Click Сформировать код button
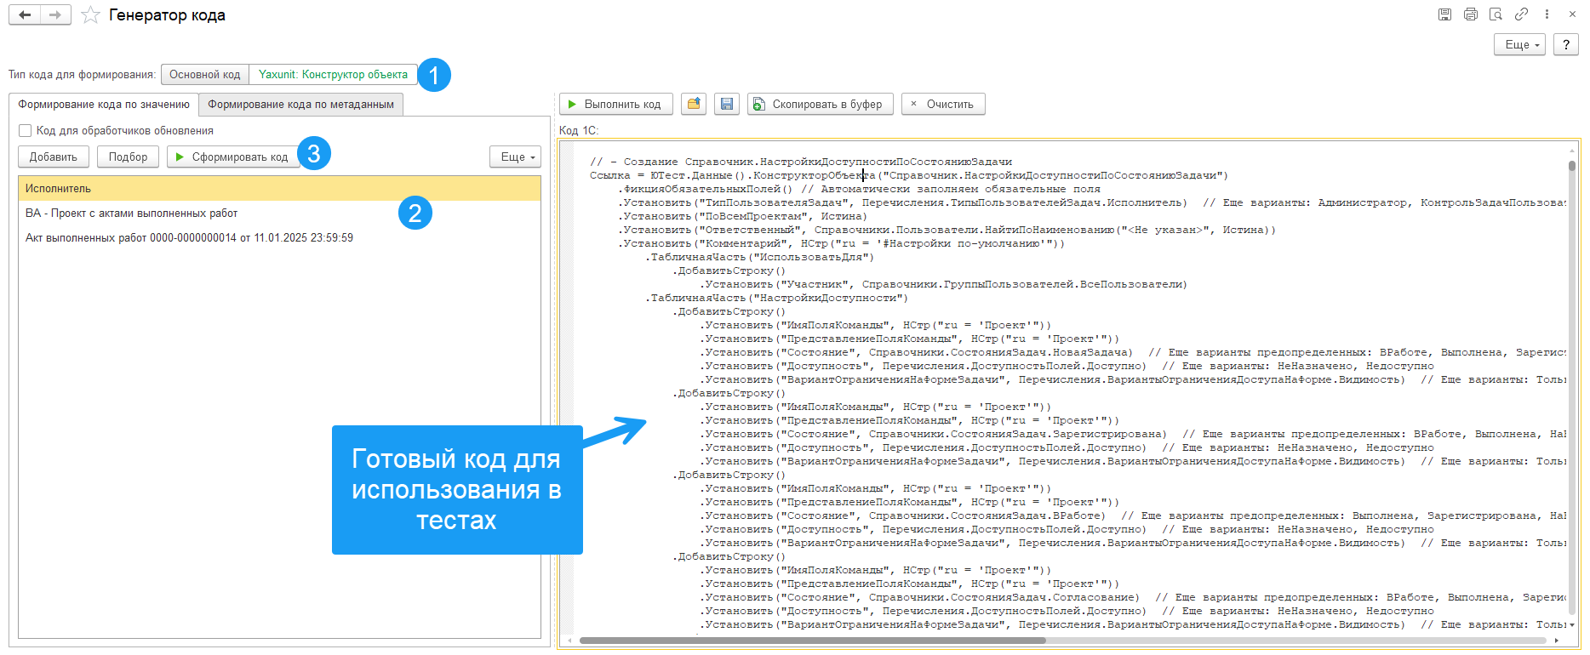1590x655 pixels. pyautogui.click(x=232, y=157)
